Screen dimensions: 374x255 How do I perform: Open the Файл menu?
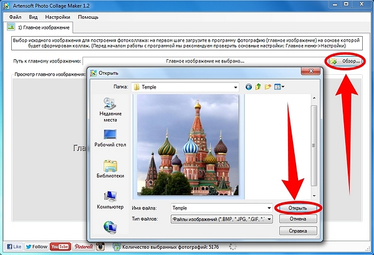(15, 17)
